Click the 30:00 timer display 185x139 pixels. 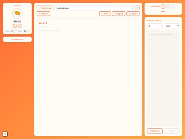(17, 22)
